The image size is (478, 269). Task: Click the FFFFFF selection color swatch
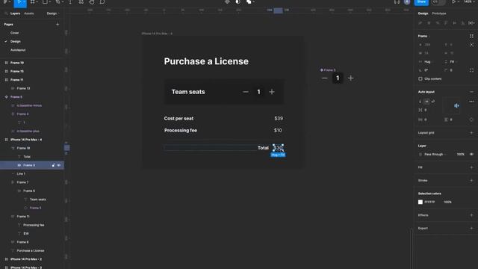(x=420, y=202)
